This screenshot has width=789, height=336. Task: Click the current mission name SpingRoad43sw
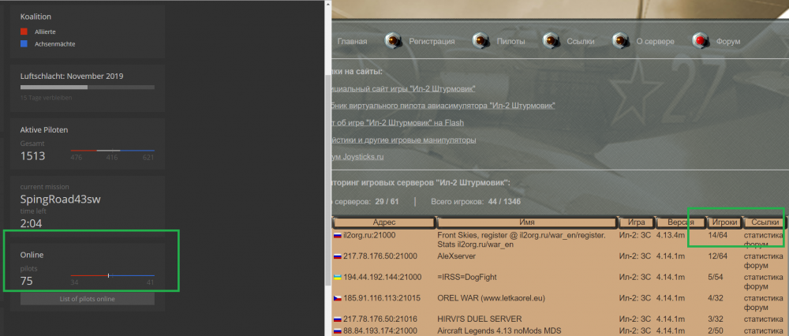tap(61, 200)
